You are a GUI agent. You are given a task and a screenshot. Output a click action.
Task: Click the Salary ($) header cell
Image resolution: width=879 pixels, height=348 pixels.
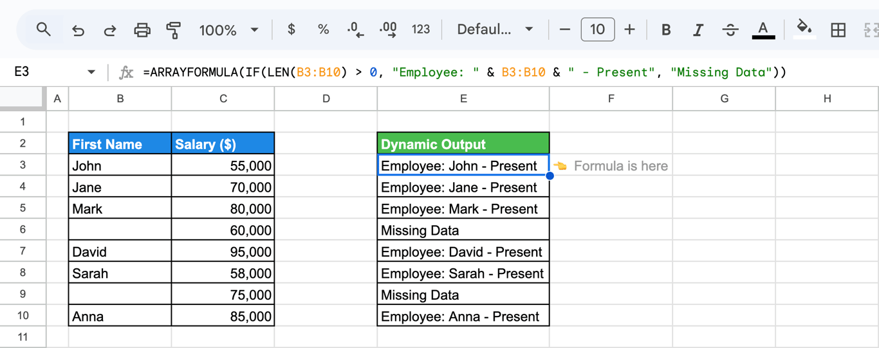pyautogui.click(x=223, y=143)
